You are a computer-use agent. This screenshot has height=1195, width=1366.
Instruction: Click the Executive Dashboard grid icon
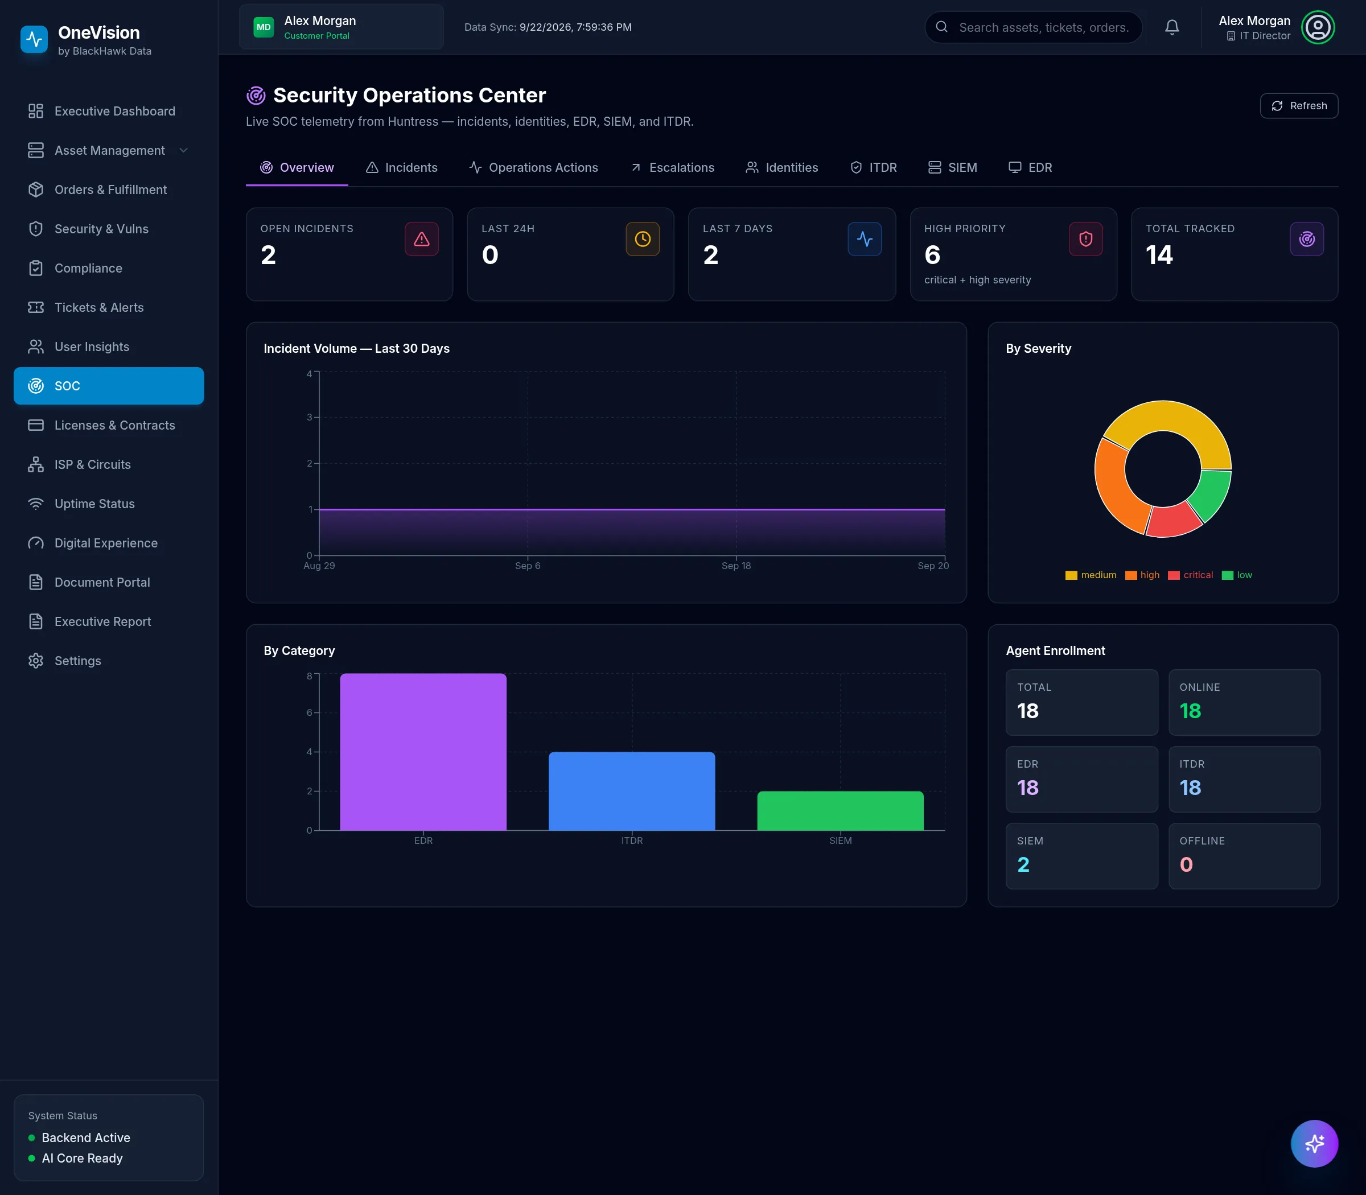(36, 111)
